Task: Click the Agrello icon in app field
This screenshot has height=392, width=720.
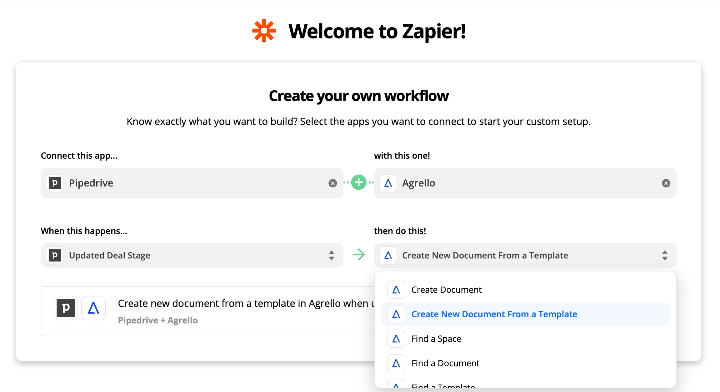Action: pyautogui.click(x=388, y=183)
